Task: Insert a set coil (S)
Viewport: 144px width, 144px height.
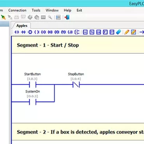Action: click(44, 32)
